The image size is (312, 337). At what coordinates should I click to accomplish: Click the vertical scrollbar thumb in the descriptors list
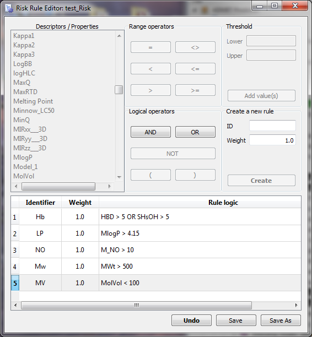pos(119,90)
